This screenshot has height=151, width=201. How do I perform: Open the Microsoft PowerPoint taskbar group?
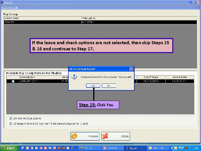(x=113, y=148)
